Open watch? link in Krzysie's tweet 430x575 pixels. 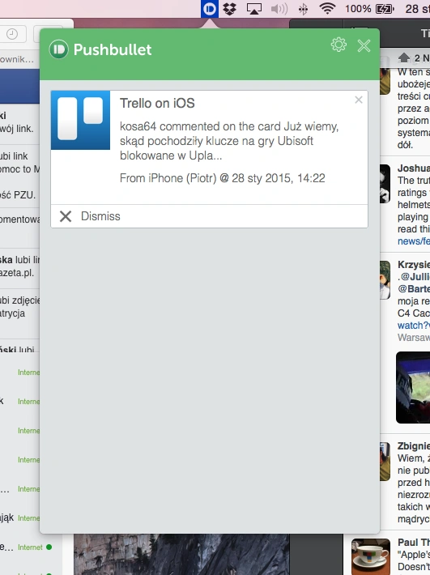(x=414, y=326)
